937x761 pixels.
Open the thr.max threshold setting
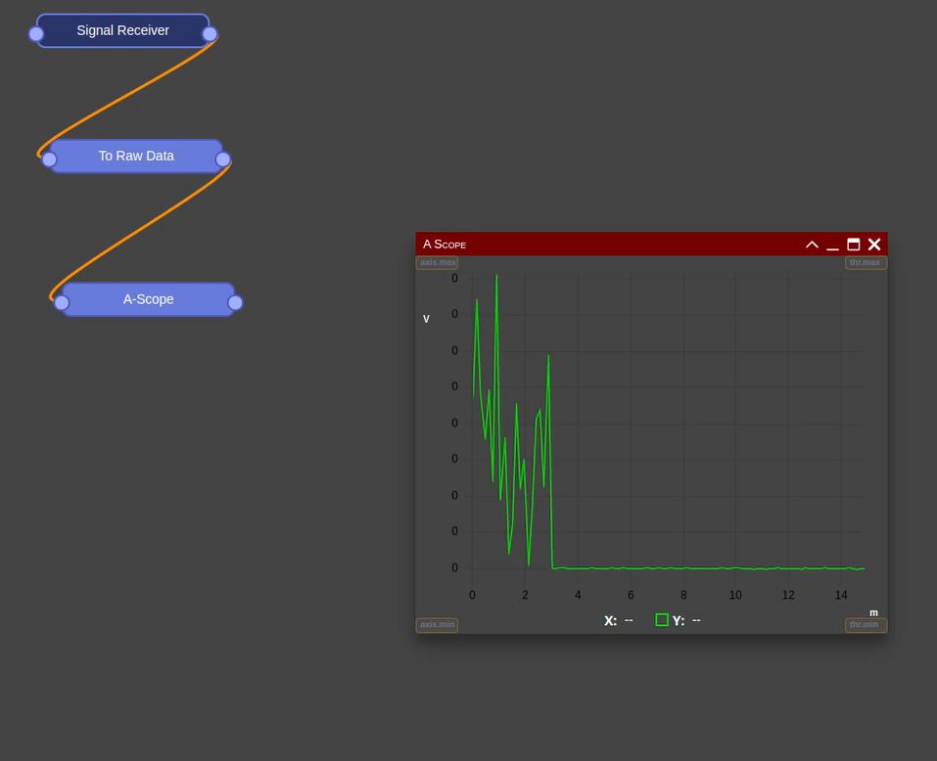(865, 262)
